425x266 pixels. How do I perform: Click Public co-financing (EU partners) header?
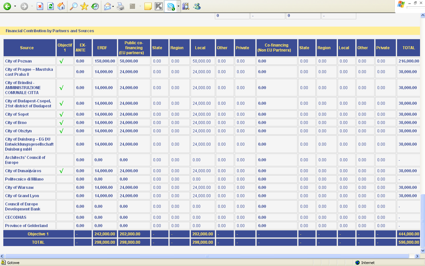click(x=134, y=48)
